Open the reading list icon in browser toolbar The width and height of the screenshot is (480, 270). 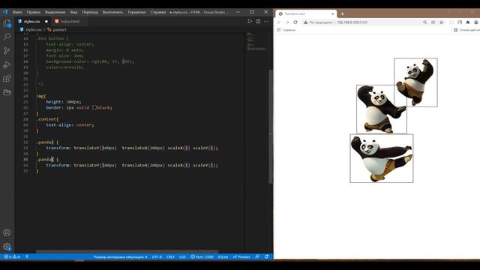pos(460,22)
